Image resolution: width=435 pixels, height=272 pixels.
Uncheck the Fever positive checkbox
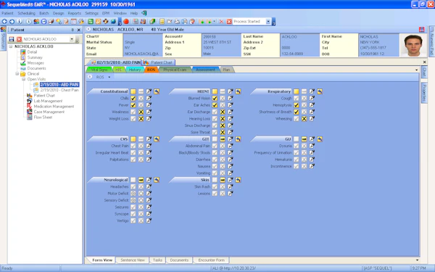(x=133, y=105)
